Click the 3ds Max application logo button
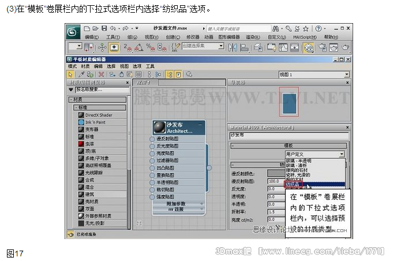The height and width of the screenshot is (261, 401). tap(73, 32)
